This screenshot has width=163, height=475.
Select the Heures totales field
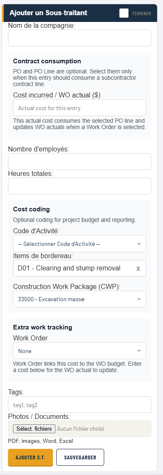(x=79, y=186)
